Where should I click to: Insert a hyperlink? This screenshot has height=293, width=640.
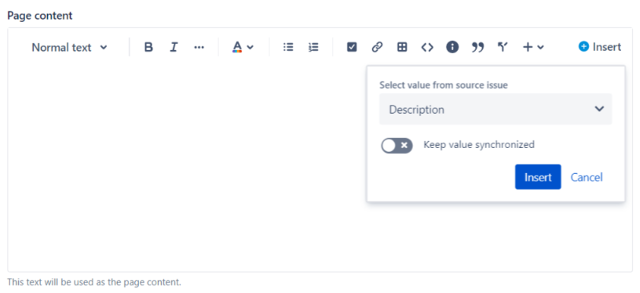tap(377, 47)
